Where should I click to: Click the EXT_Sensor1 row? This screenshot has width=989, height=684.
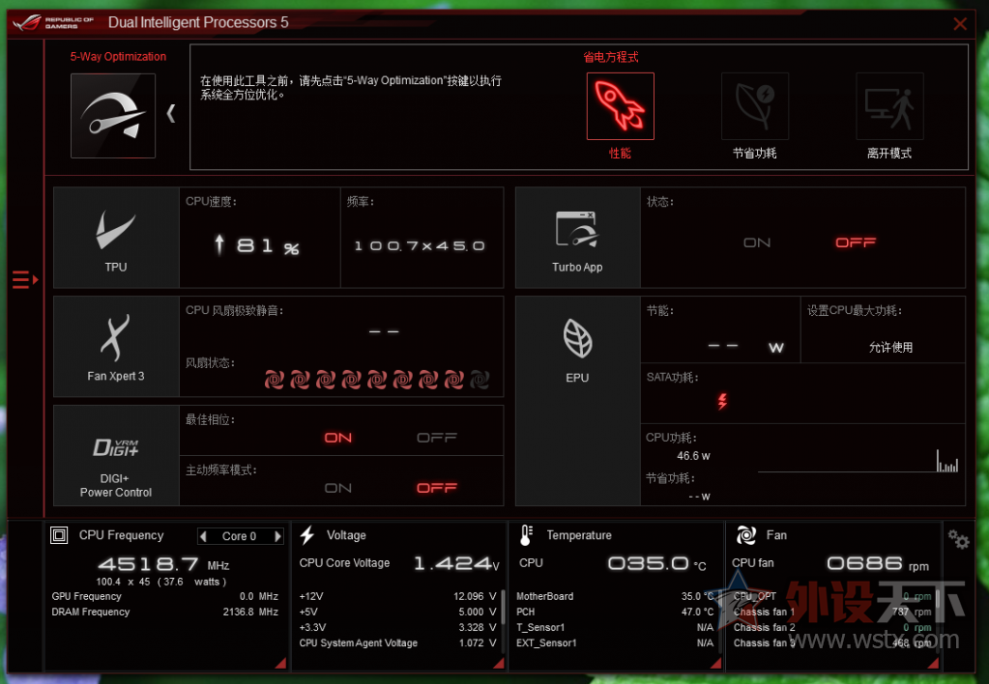pos(615,643)
